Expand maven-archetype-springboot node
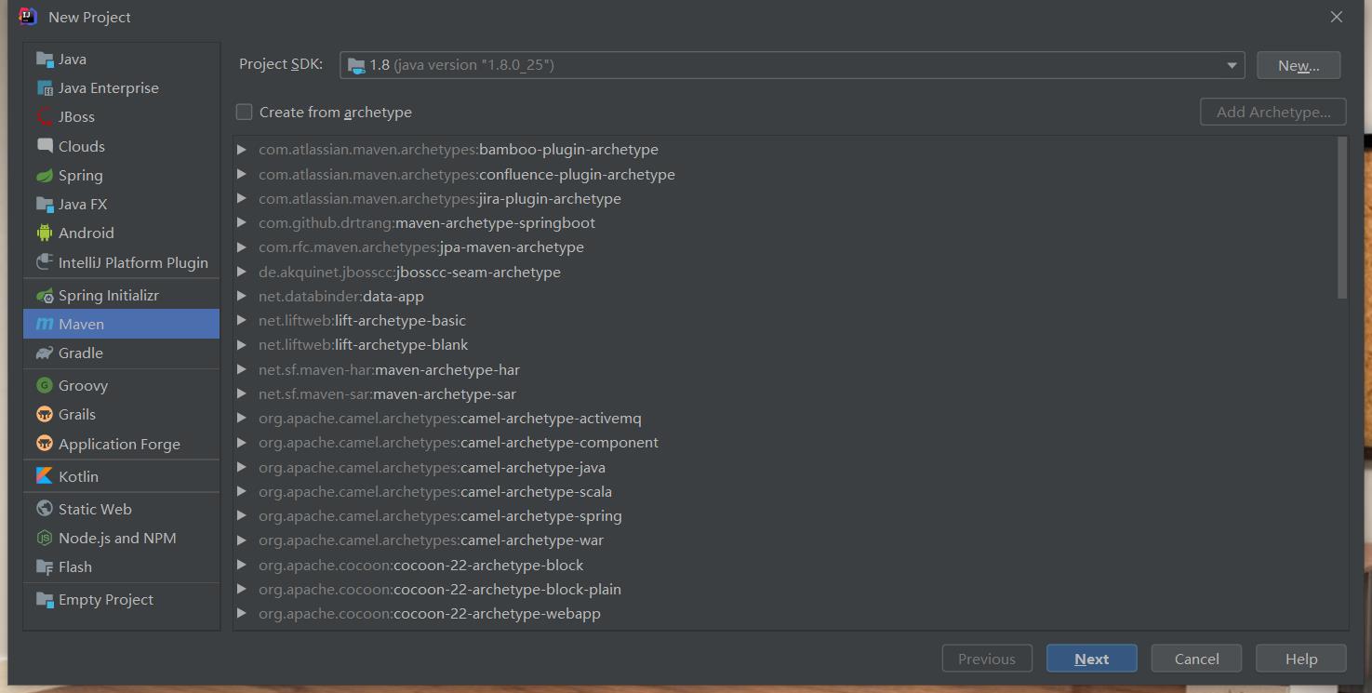Image resolution: width=1372 pixels, height=693 pixels. [x=242, y=222]
